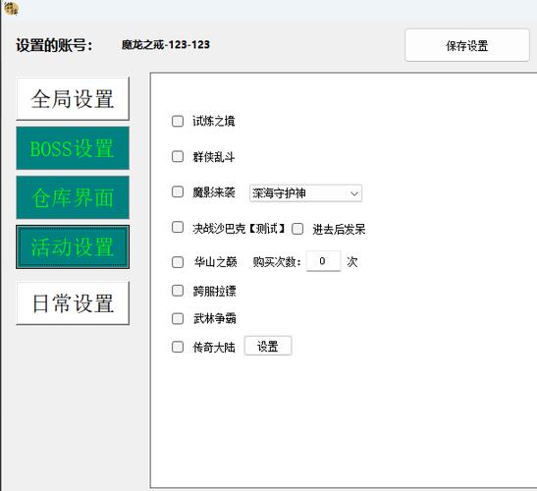This screenshot has height=491, width=537.
Task: Tick the 群侠乱斗 checkbox
Action: tap(178, 156)
